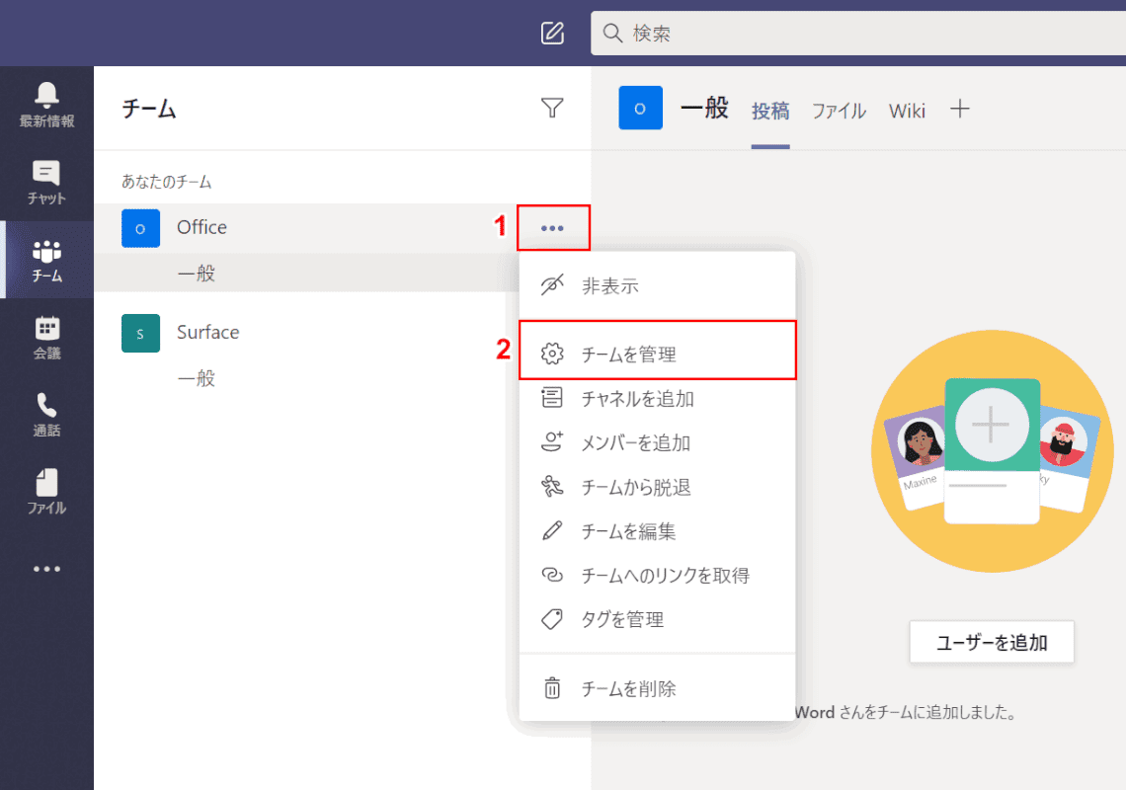
Task: Click the 一般 channel title in header
Action: click(x=704, y=108)
